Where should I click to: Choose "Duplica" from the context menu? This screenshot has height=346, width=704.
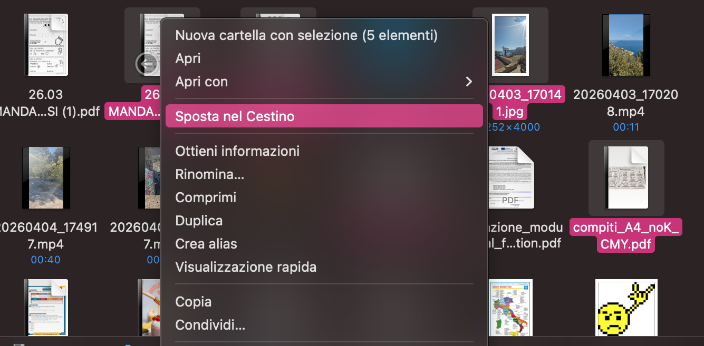(x=199, y=221)
